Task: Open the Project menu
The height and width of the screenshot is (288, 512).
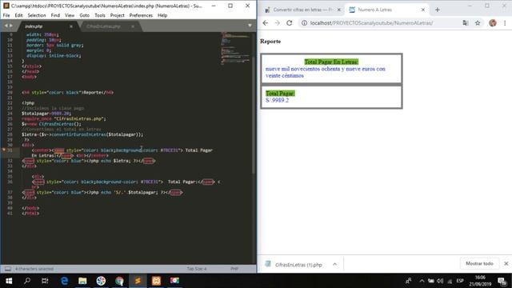Action: (118, 15)
